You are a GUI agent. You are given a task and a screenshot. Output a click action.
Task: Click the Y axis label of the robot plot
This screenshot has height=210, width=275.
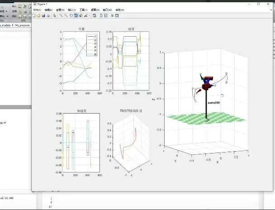175,161
